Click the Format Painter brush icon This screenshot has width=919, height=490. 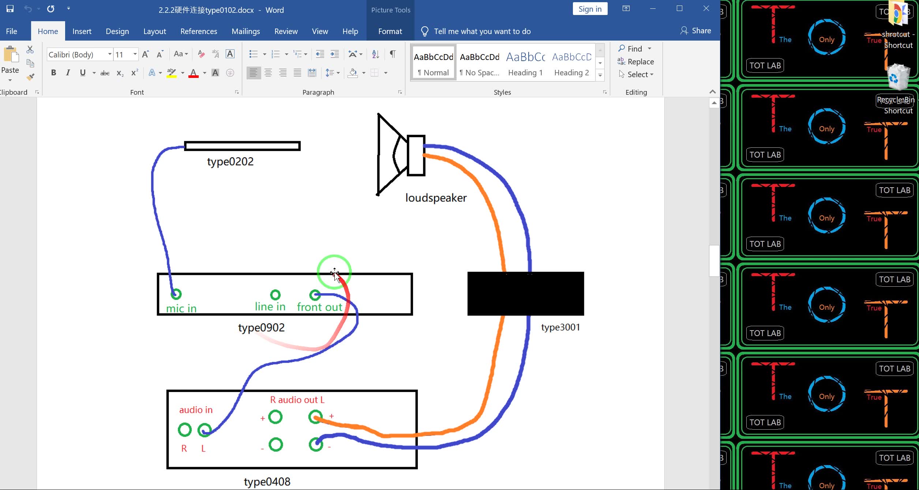coord(30,77)
